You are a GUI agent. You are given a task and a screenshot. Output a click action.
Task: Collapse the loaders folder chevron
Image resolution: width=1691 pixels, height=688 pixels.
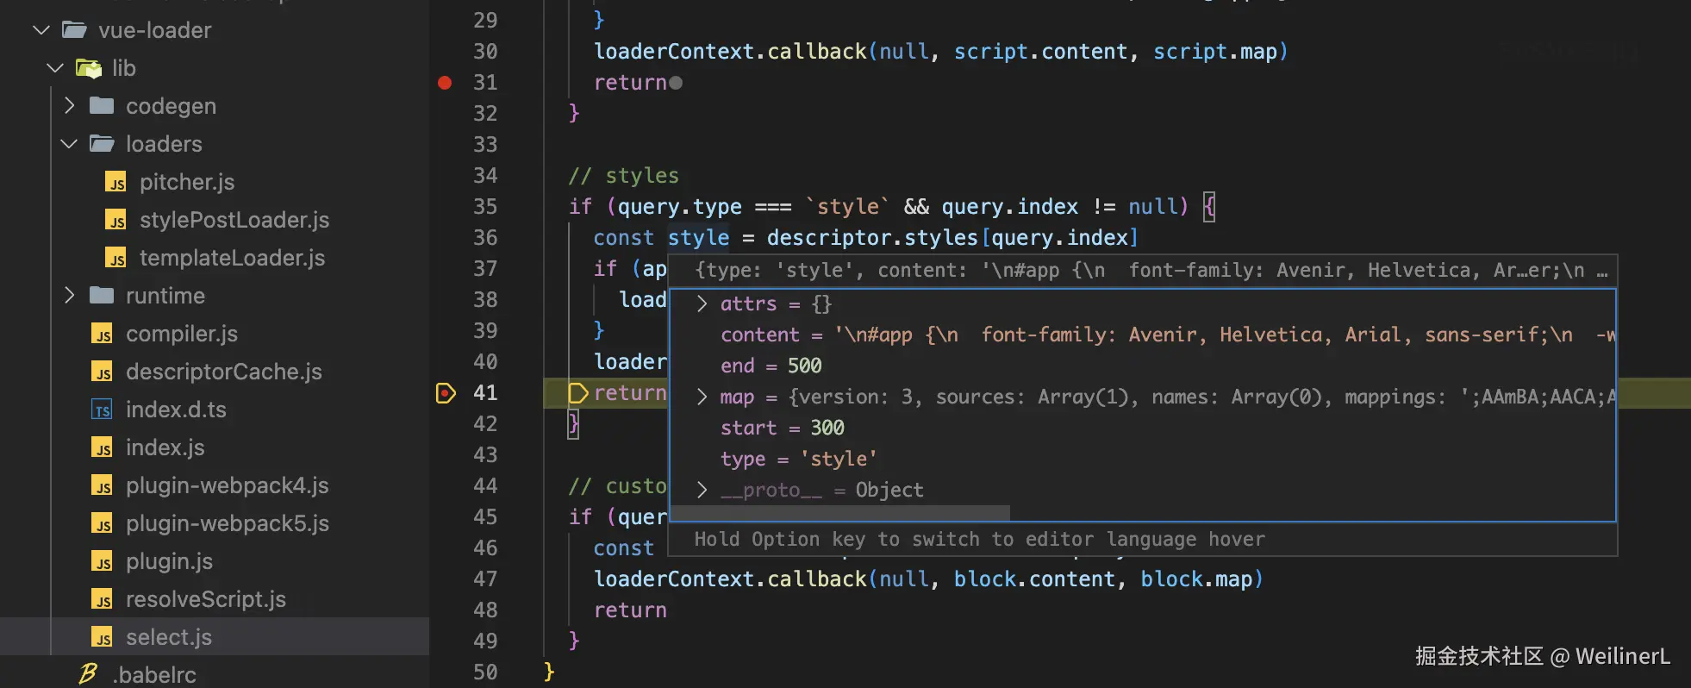[70, 144]
